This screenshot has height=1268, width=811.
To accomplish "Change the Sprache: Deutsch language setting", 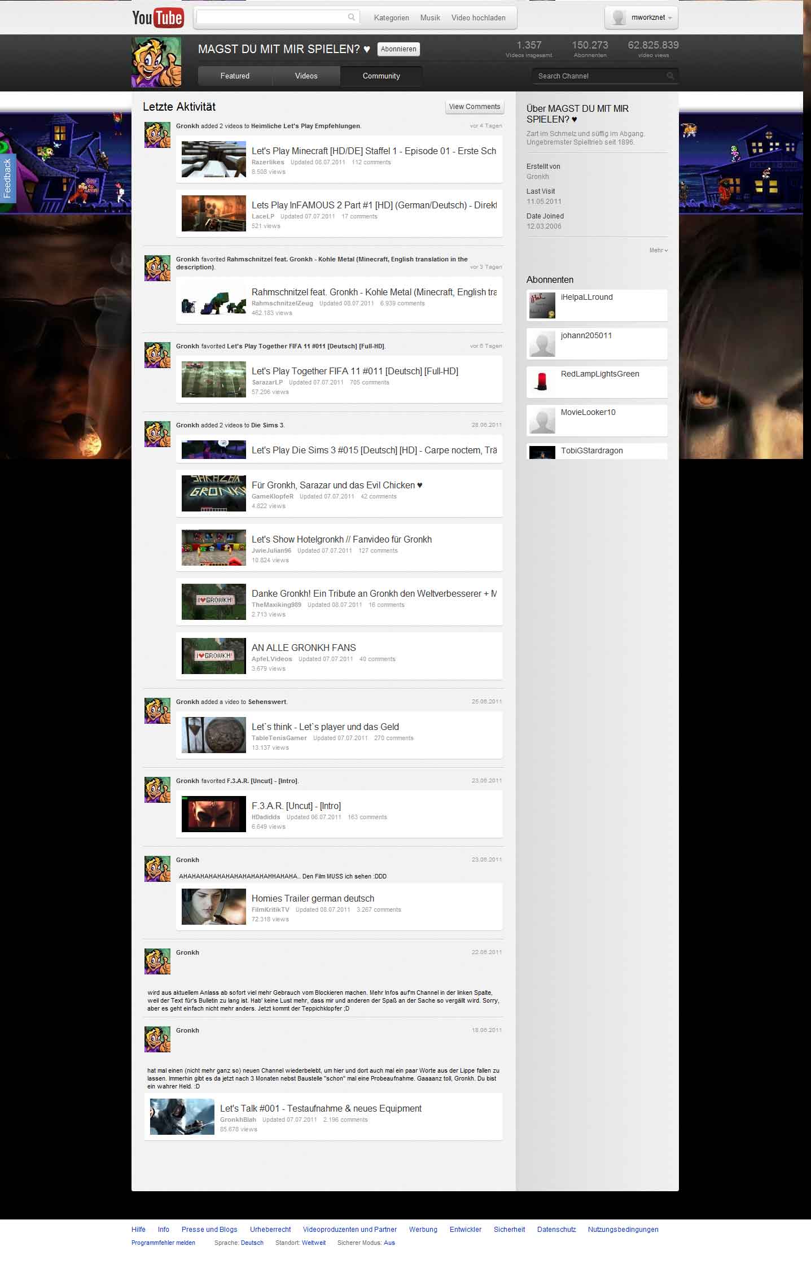I will (252, 1243).
